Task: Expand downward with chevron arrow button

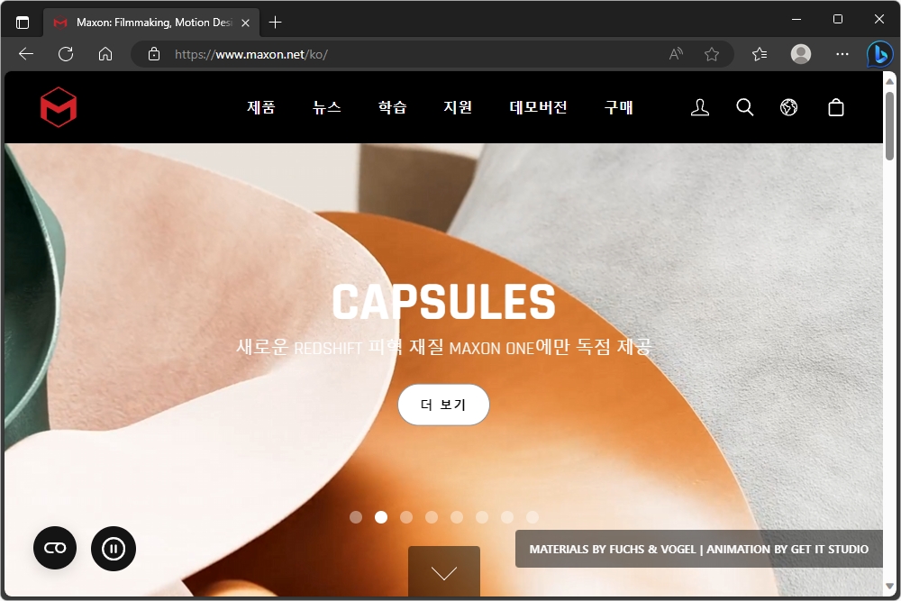Action: point(443,571)
